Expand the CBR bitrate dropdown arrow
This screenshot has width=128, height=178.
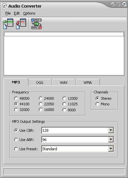tap(111, 130)
